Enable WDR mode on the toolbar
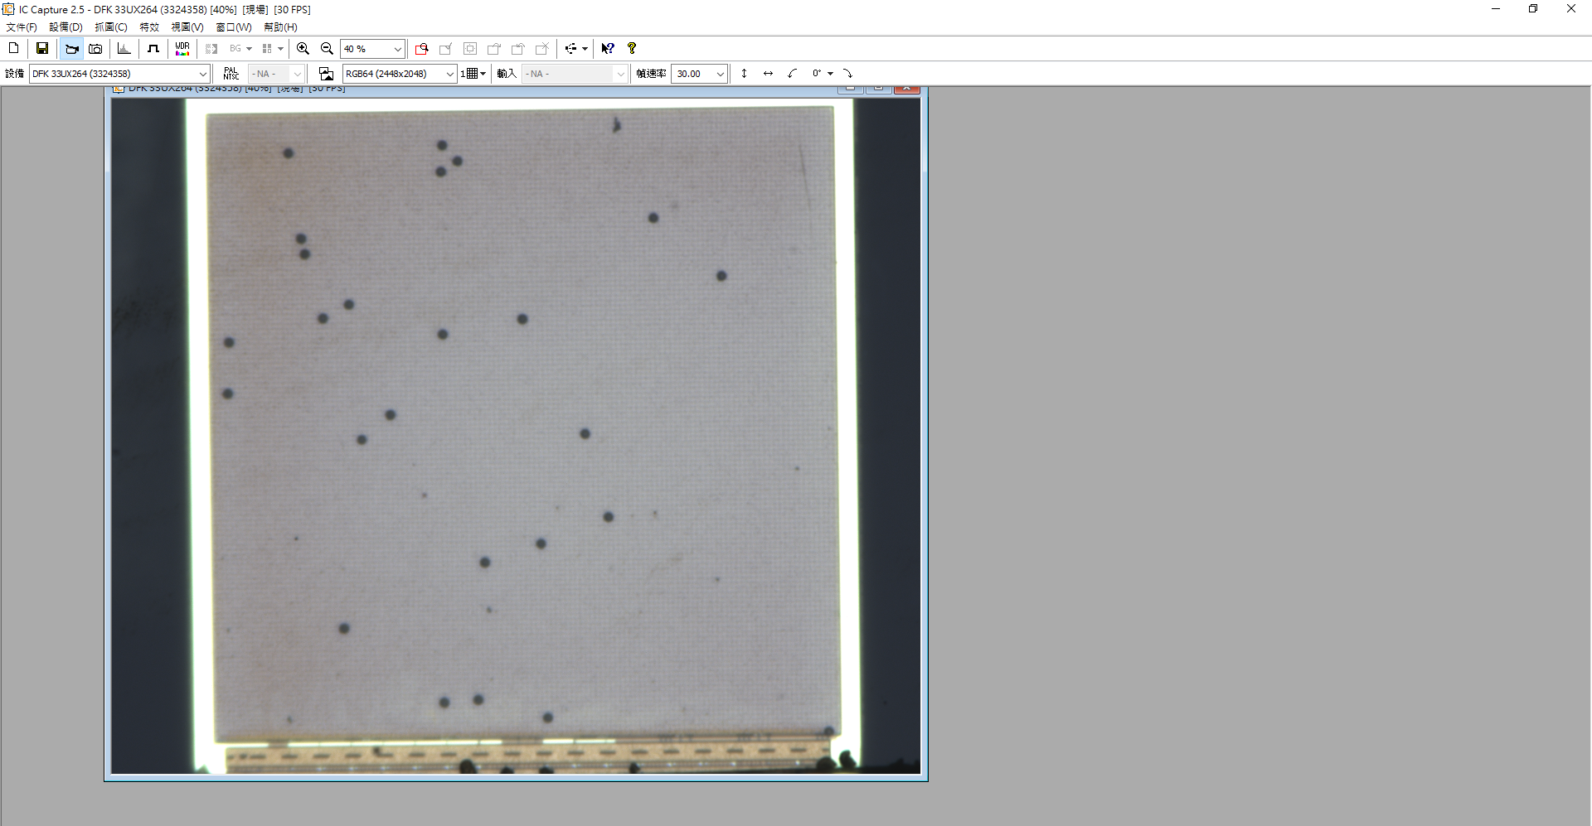The height and width of the screenshot is (826, 1592). pyautogui.click(x=182, y=48)
